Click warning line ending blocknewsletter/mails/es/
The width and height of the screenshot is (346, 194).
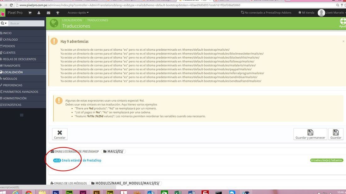162,54
